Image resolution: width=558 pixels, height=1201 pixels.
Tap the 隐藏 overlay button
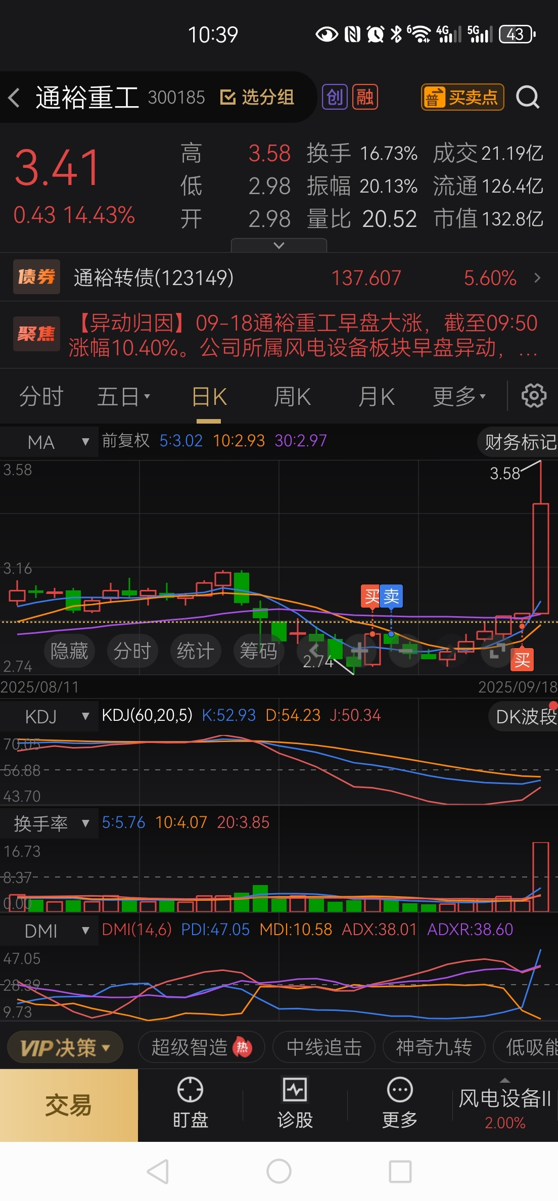coord(69,651)
